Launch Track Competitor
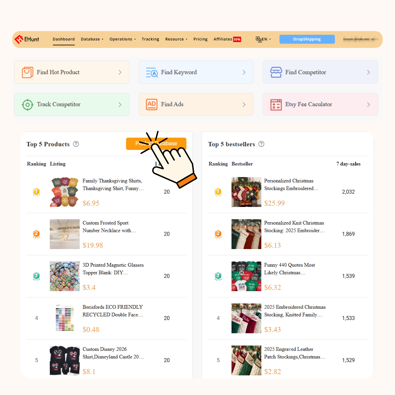The width and height of the screenshot is (395, 395). (x=72, y=104)
